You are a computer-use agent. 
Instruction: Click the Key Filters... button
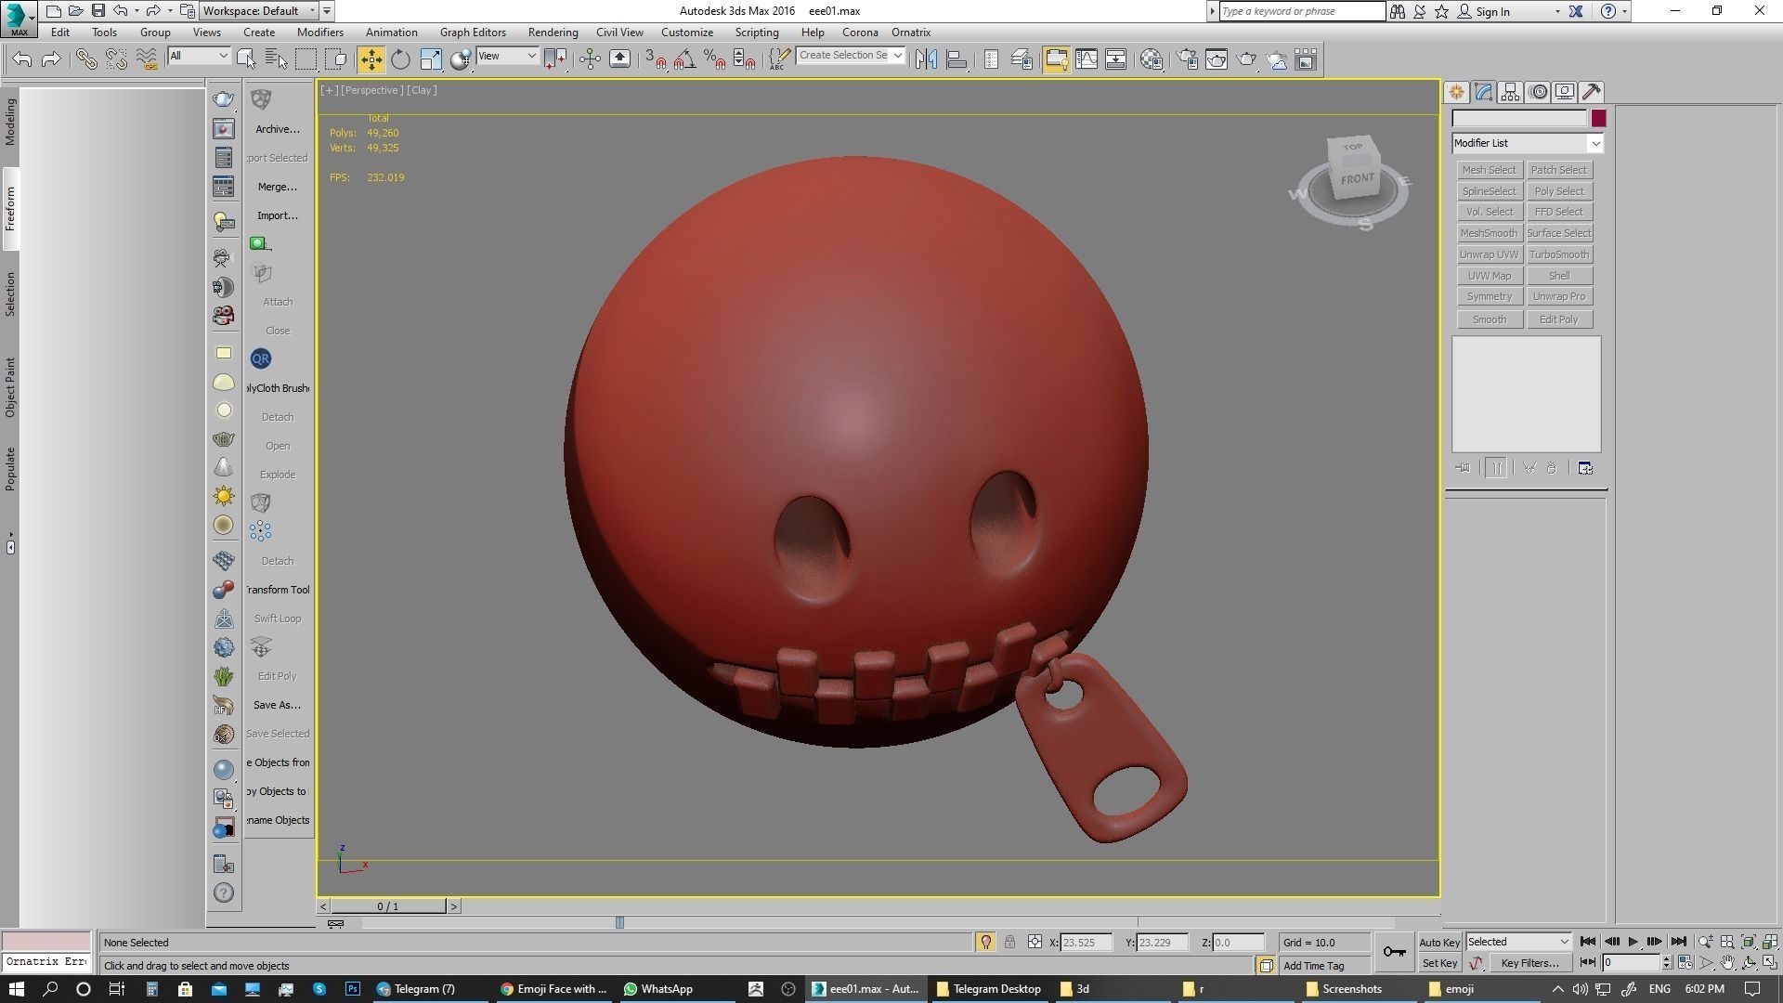1529,963
